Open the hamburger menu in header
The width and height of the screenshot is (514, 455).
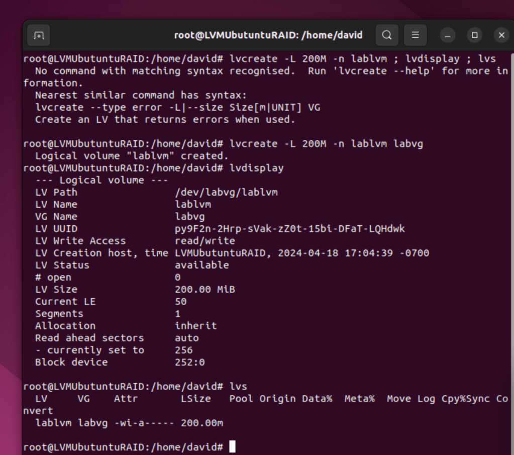pyautogui.click(x=415, y=35)
